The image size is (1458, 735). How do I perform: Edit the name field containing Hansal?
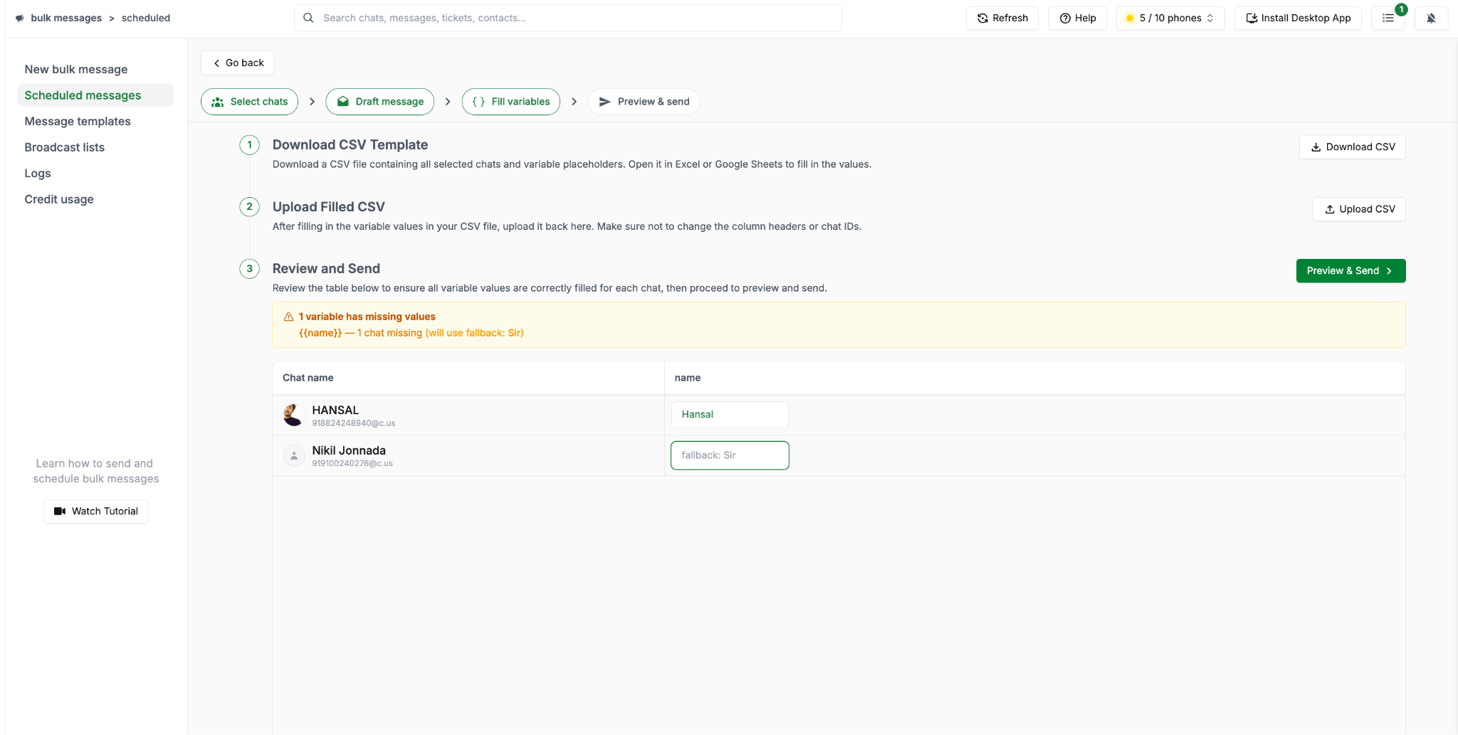[x=730, y=415]
